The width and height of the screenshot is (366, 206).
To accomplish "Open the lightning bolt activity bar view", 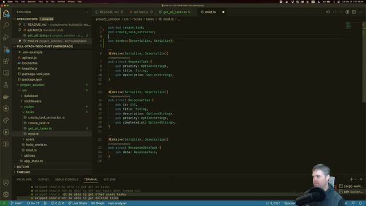I will [x=6, y=109].
